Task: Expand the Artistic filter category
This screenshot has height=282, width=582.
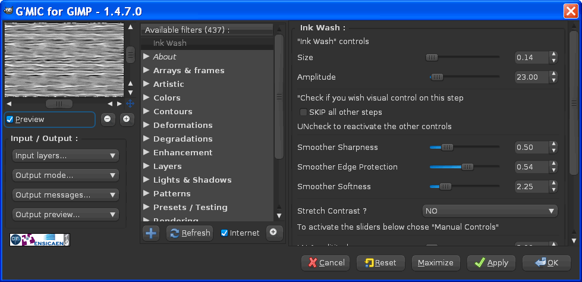Action: pyautogui.click(x=168, y=84)
